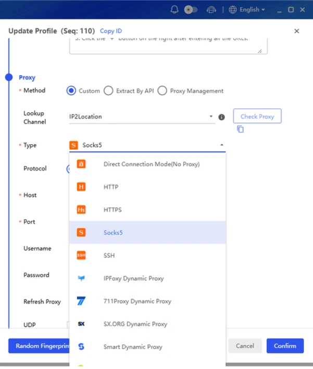Open the IP2Location lookup channel dropdown
The width and height of the screenshot is (313, 369).
(142, 117)
